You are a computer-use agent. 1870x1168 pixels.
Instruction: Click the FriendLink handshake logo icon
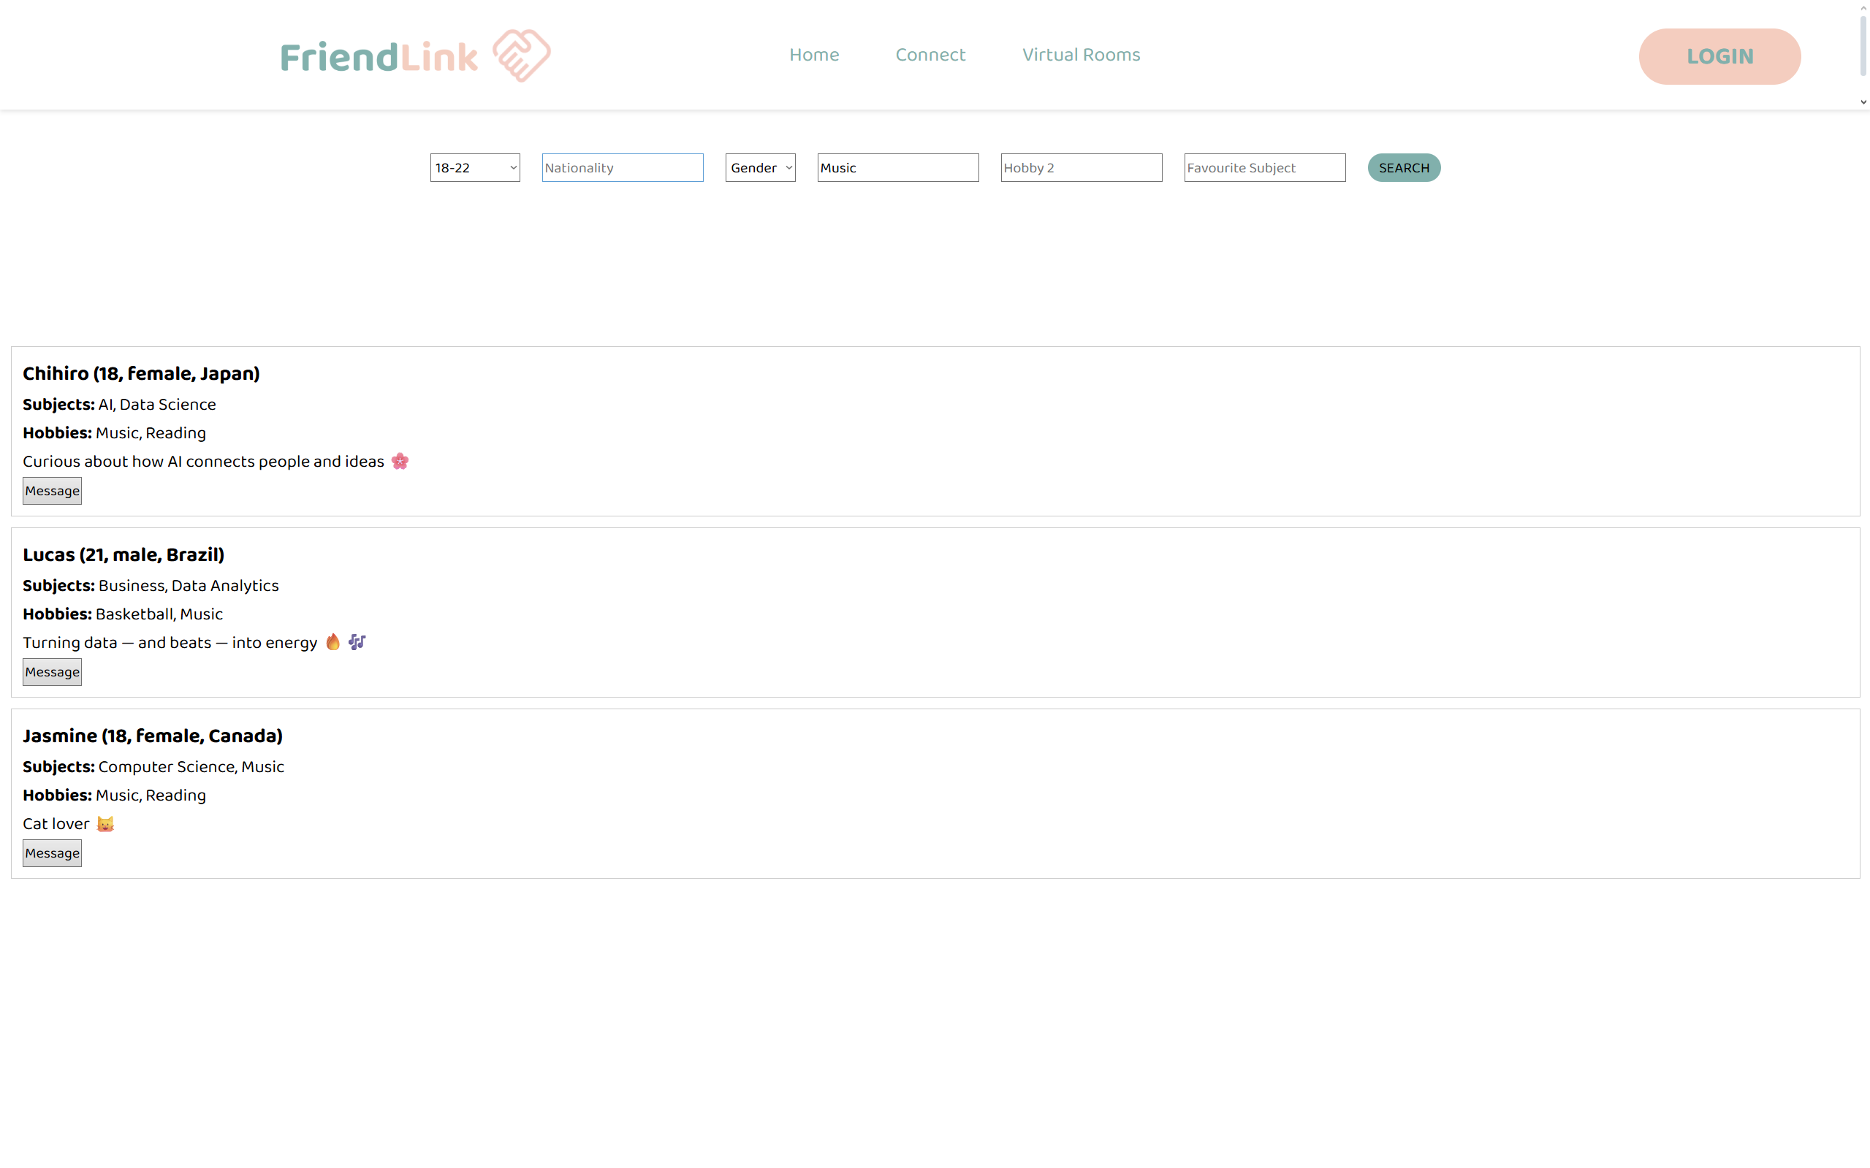(x=522, y=56)
